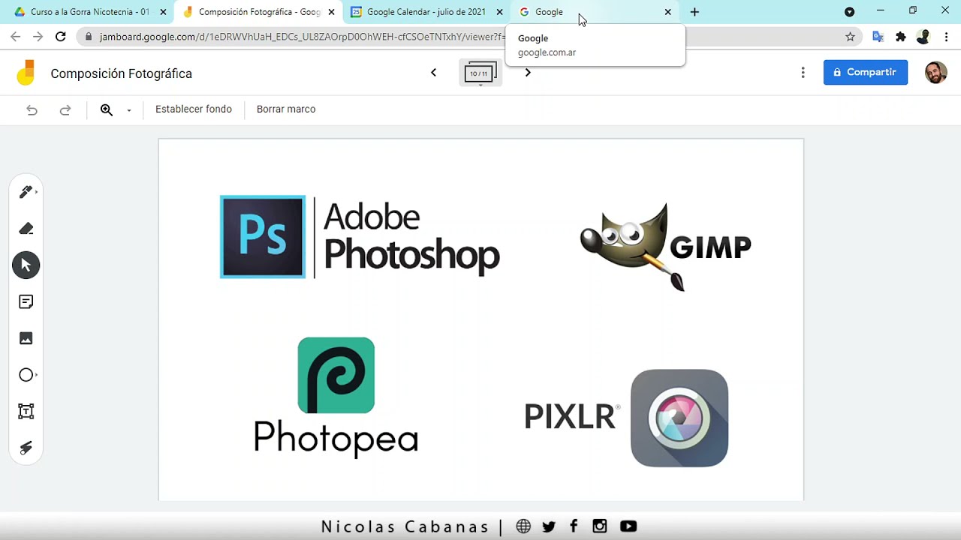Screen dimensions: 961x540
Task: Close the Google Calendar tab
Action: 500,12
